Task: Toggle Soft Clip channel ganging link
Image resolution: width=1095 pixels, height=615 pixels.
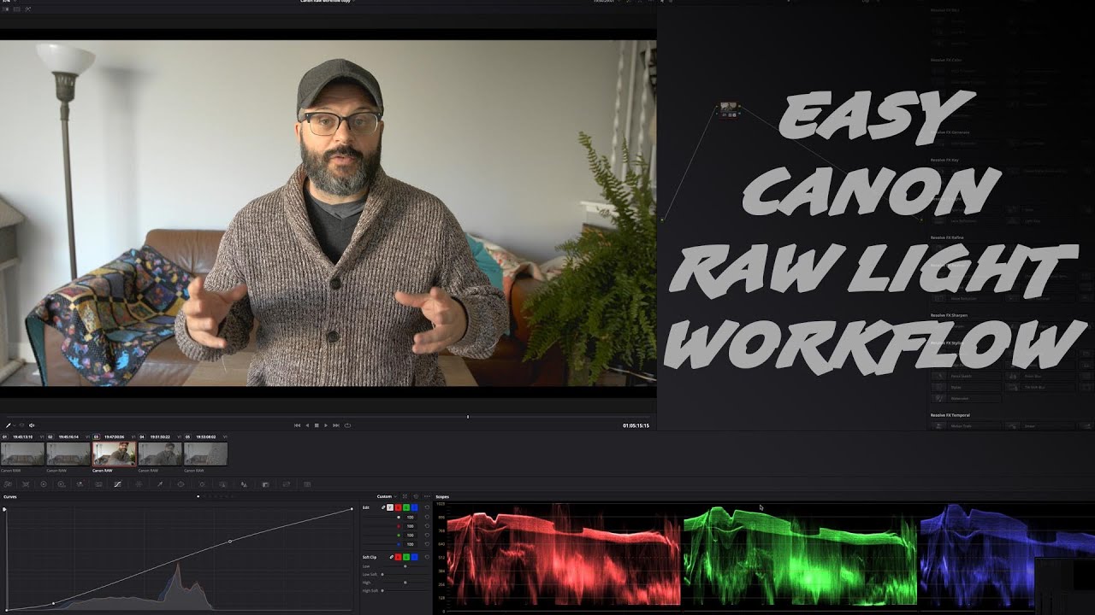Action: point(392,557)
